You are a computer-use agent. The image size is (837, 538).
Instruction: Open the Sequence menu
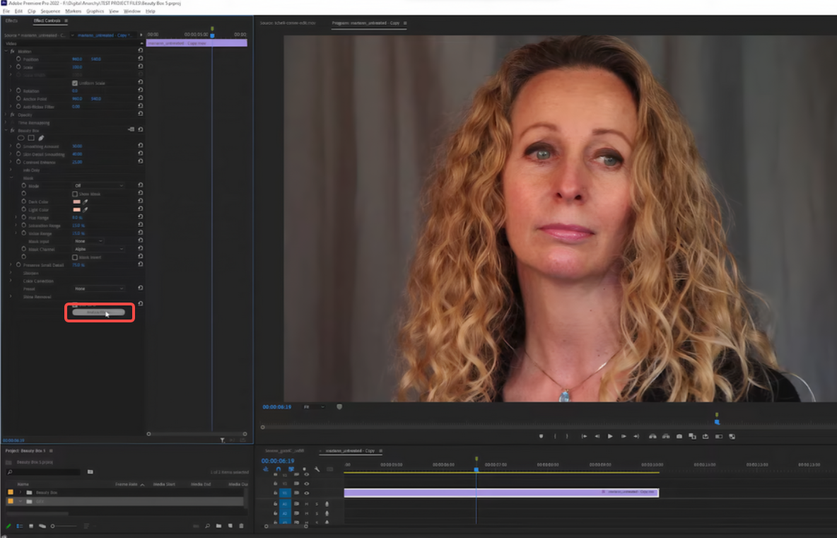(51, 11)
